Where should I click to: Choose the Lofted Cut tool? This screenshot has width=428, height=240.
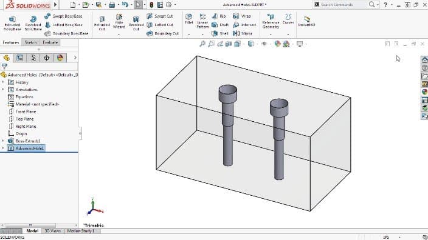(x=160, y=25)
